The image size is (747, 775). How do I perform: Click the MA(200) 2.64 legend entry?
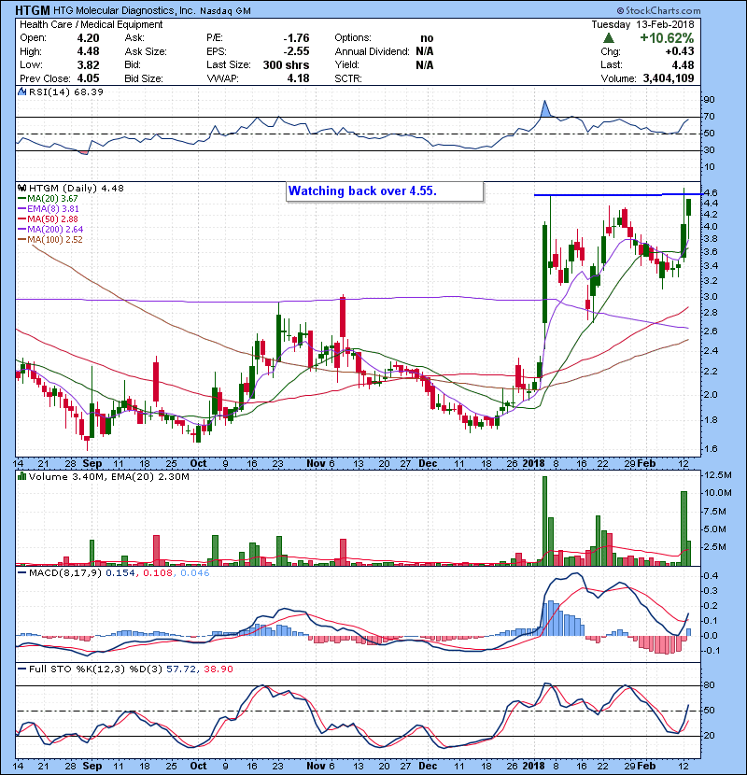[50, 230]
